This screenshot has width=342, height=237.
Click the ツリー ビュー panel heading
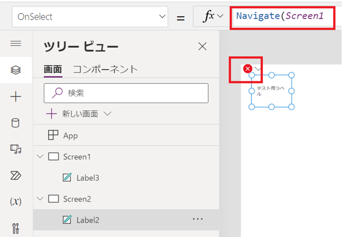point(81,47)
